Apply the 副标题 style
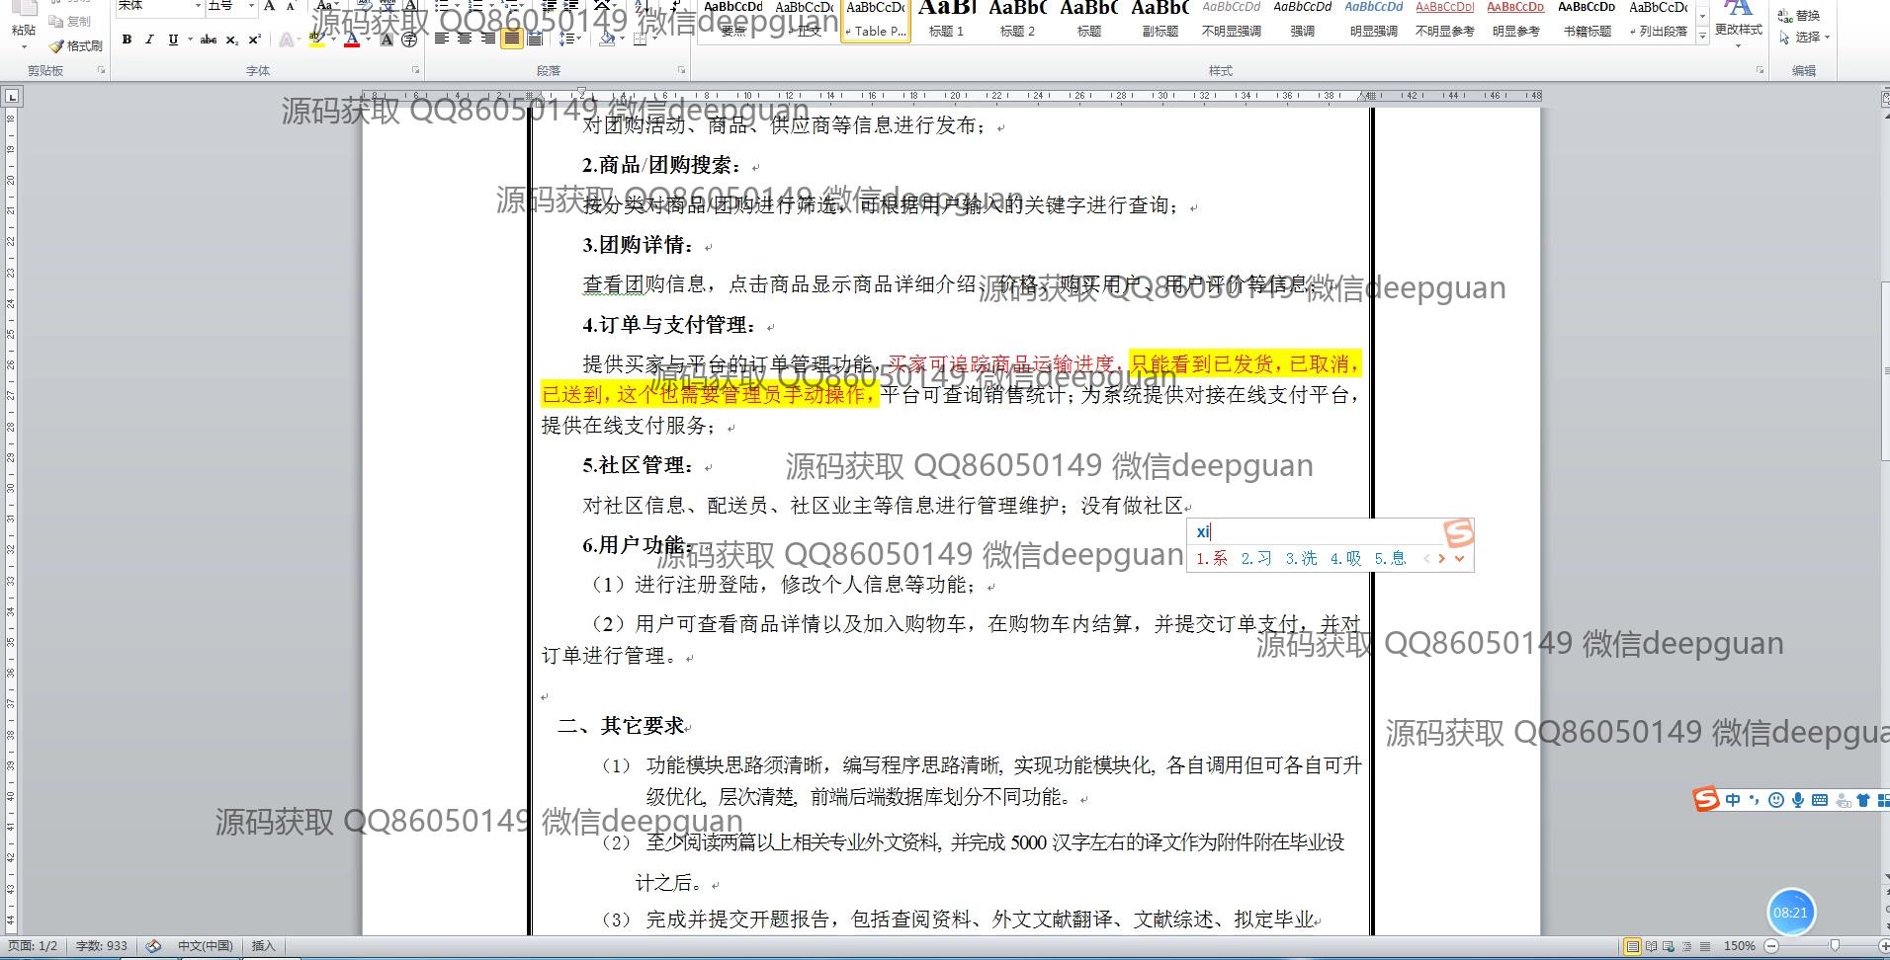Viewport: 1890px width, 960px height. tap(1160, 20)
